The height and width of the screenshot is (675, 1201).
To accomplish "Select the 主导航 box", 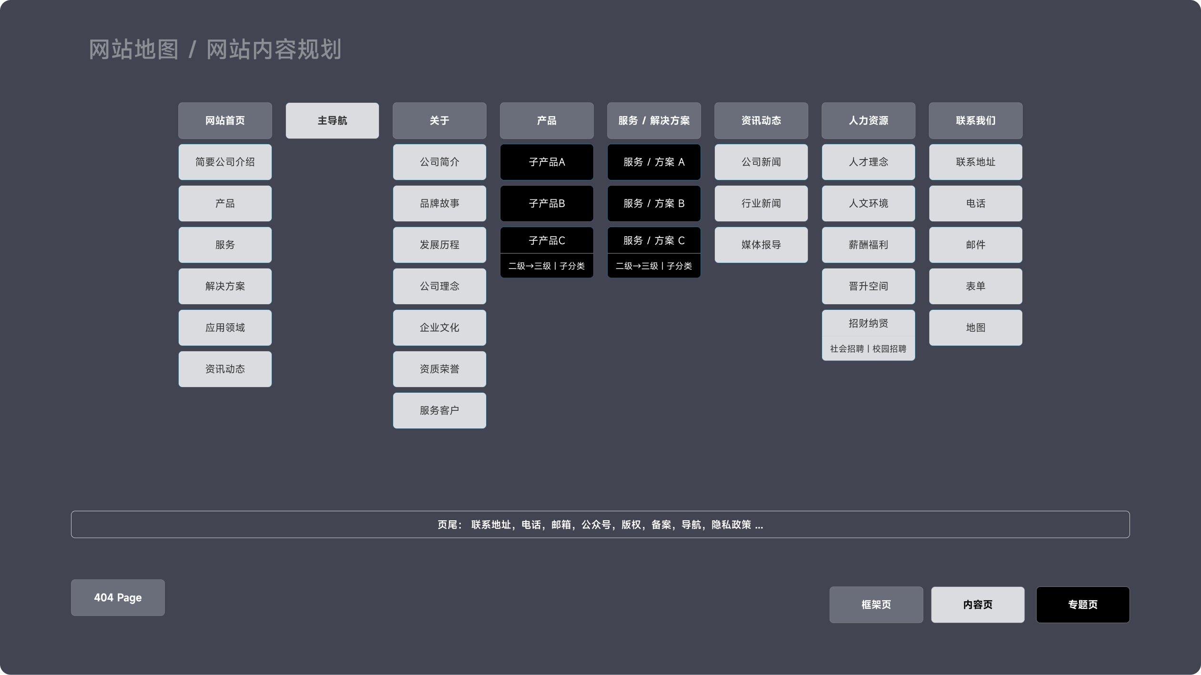I will [x=332, y=120].
